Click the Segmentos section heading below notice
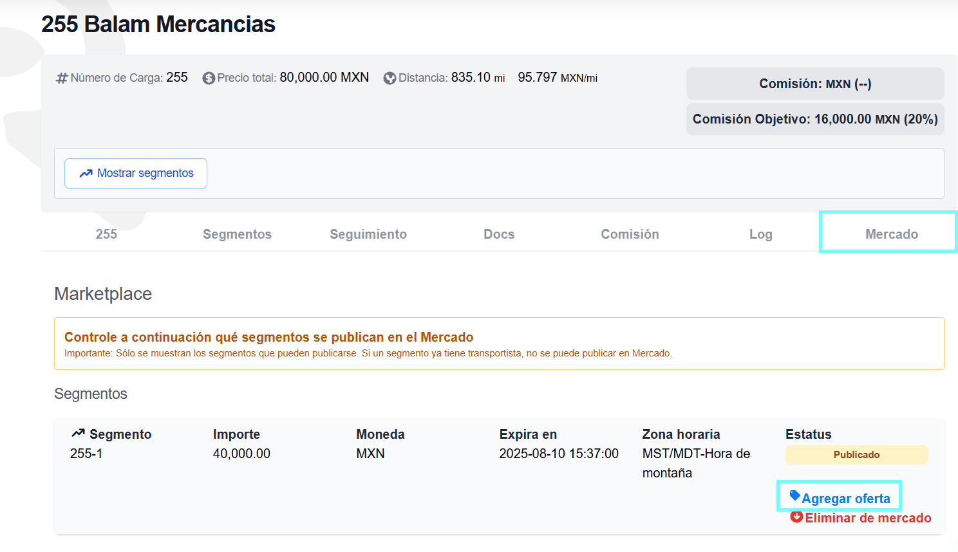This screenshot has height=552, width=958. pos(91,394)
